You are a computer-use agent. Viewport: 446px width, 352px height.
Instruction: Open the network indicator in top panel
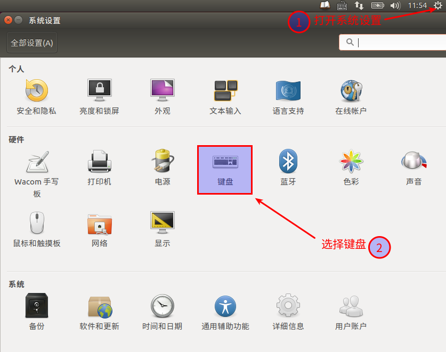click(x=359, y=5)
